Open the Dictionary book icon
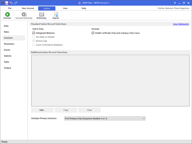This screenshot has width=192, height=144. (41, 14)
